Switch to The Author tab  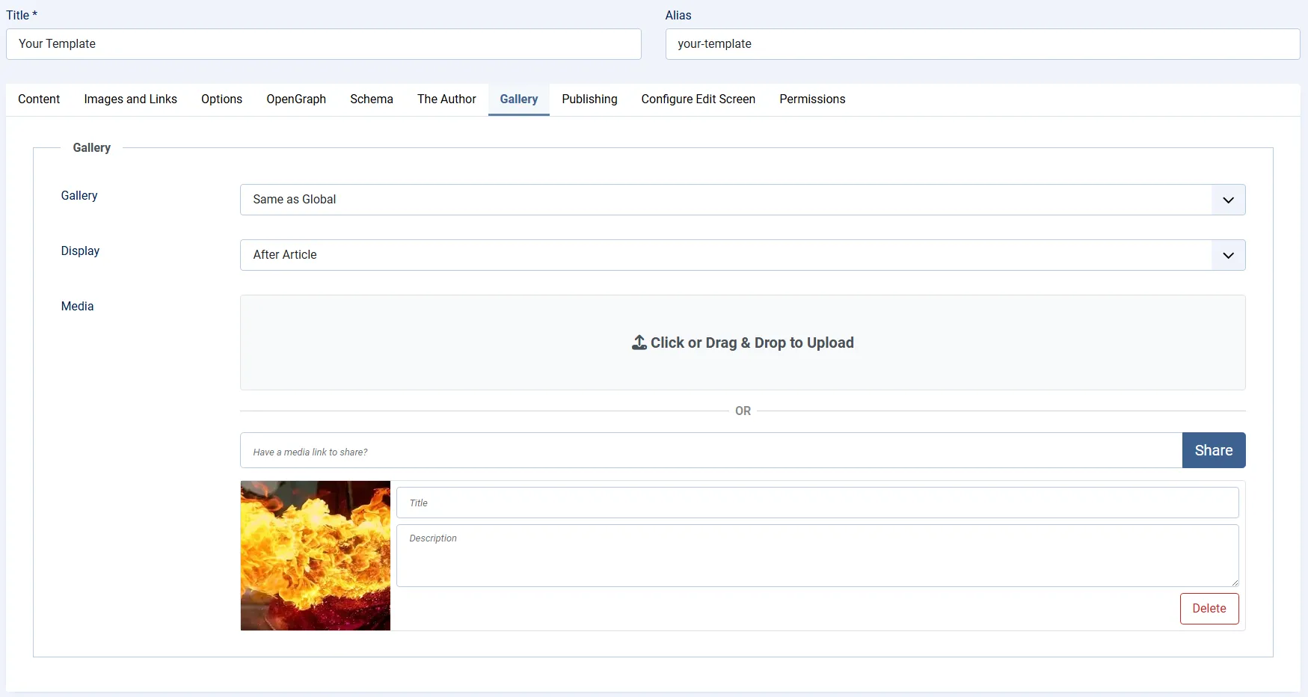pos(446,99)
